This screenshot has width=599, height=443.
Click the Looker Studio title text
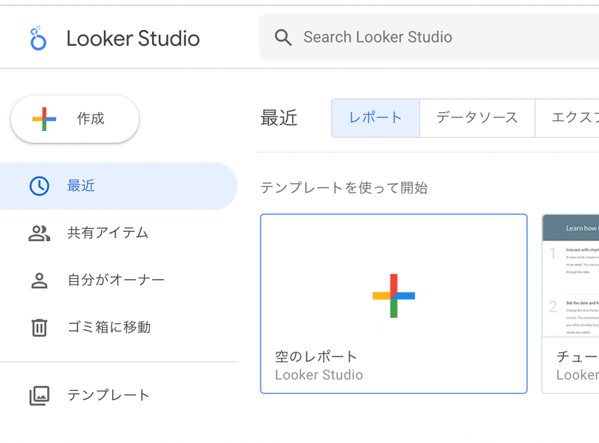133,39
